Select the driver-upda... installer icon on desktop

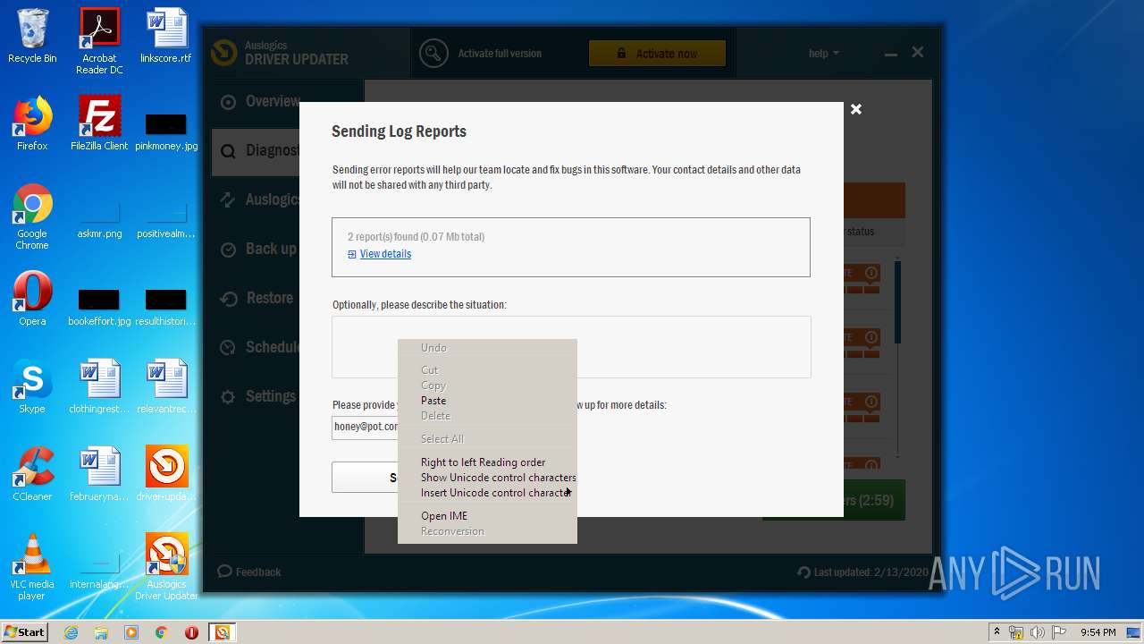pos(166,474)
